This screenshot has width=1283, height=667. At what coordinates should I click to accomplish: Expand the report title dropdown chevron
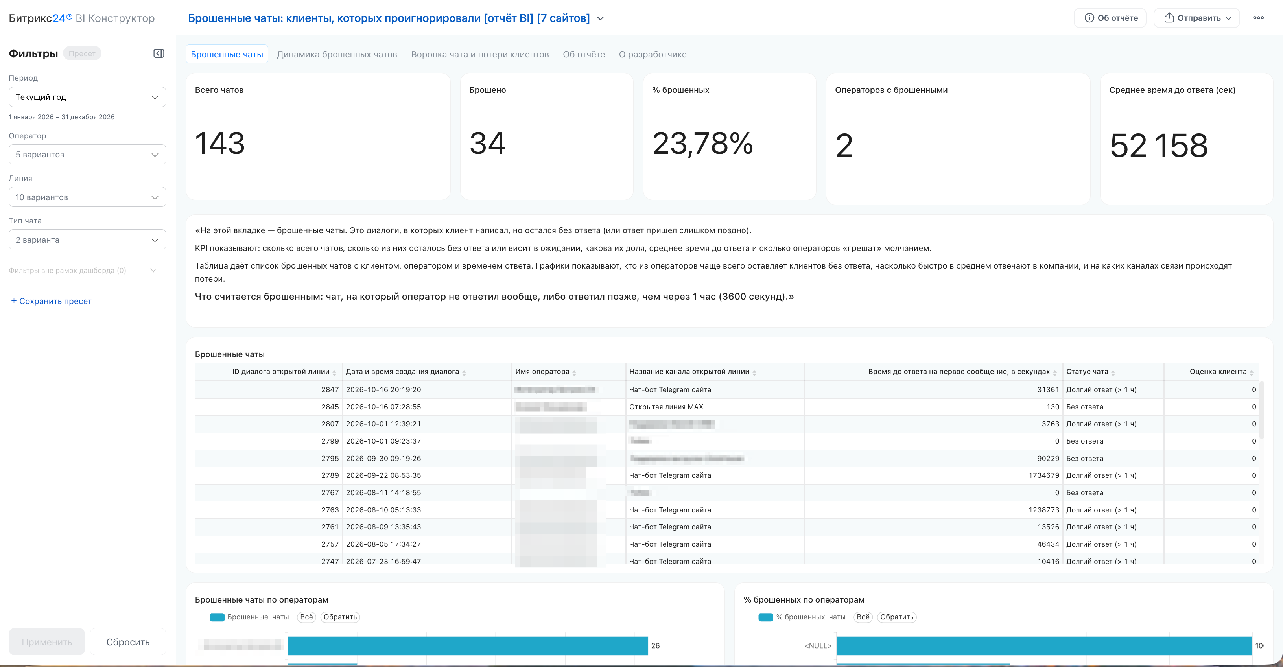[x=601, y=18]
